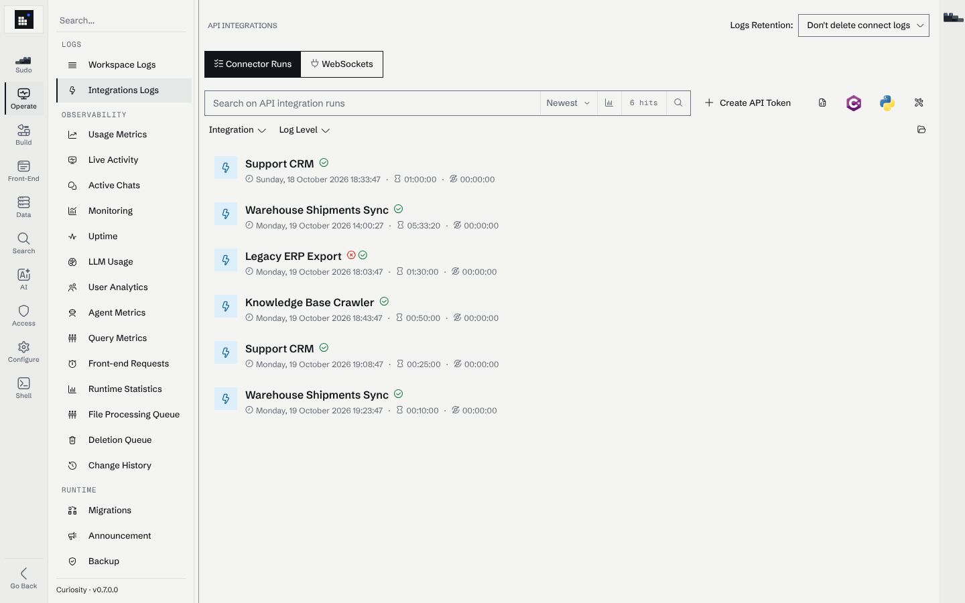Viewport: 965px width, 603px height.
Task: Open the LLM Usage page
Action: [124, 262]
